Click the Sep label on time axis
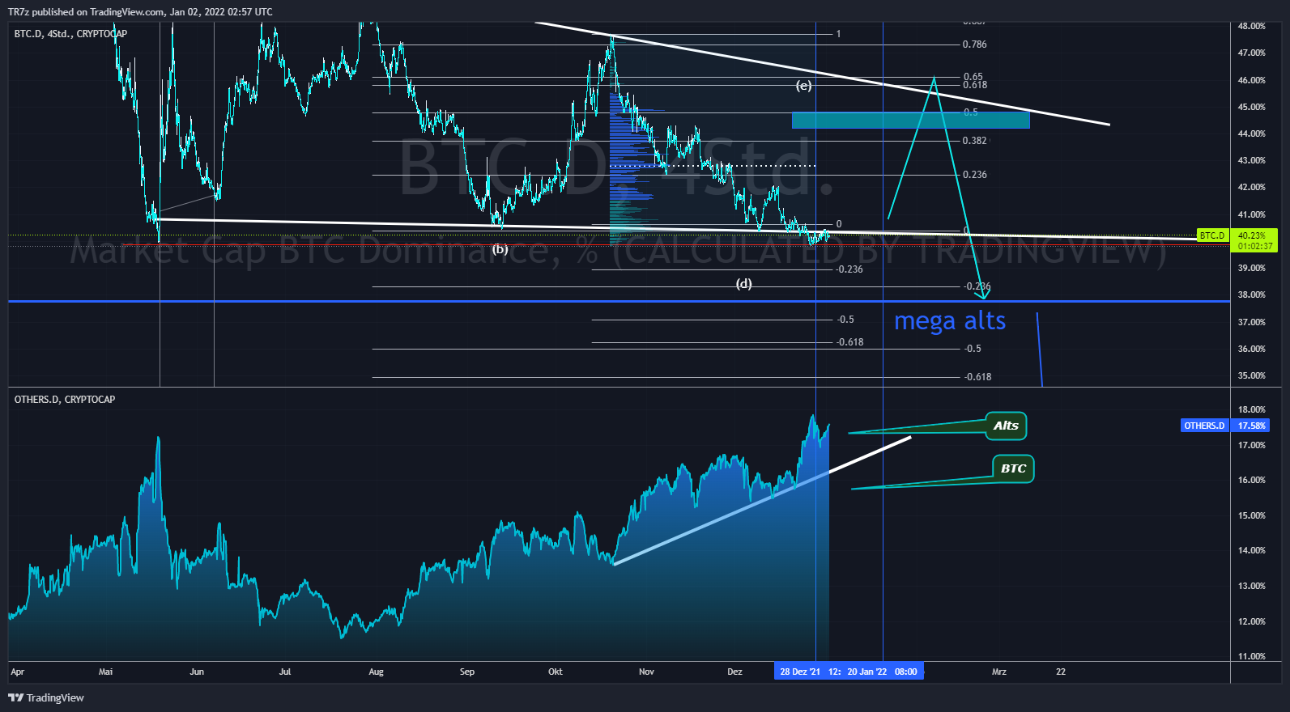Viewport: 1290px width, 712px height. tap(467, 672)
